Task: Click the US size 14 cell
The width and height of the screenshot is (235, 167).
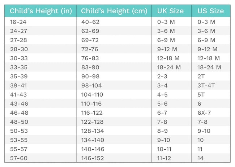Action: [201, 158]
